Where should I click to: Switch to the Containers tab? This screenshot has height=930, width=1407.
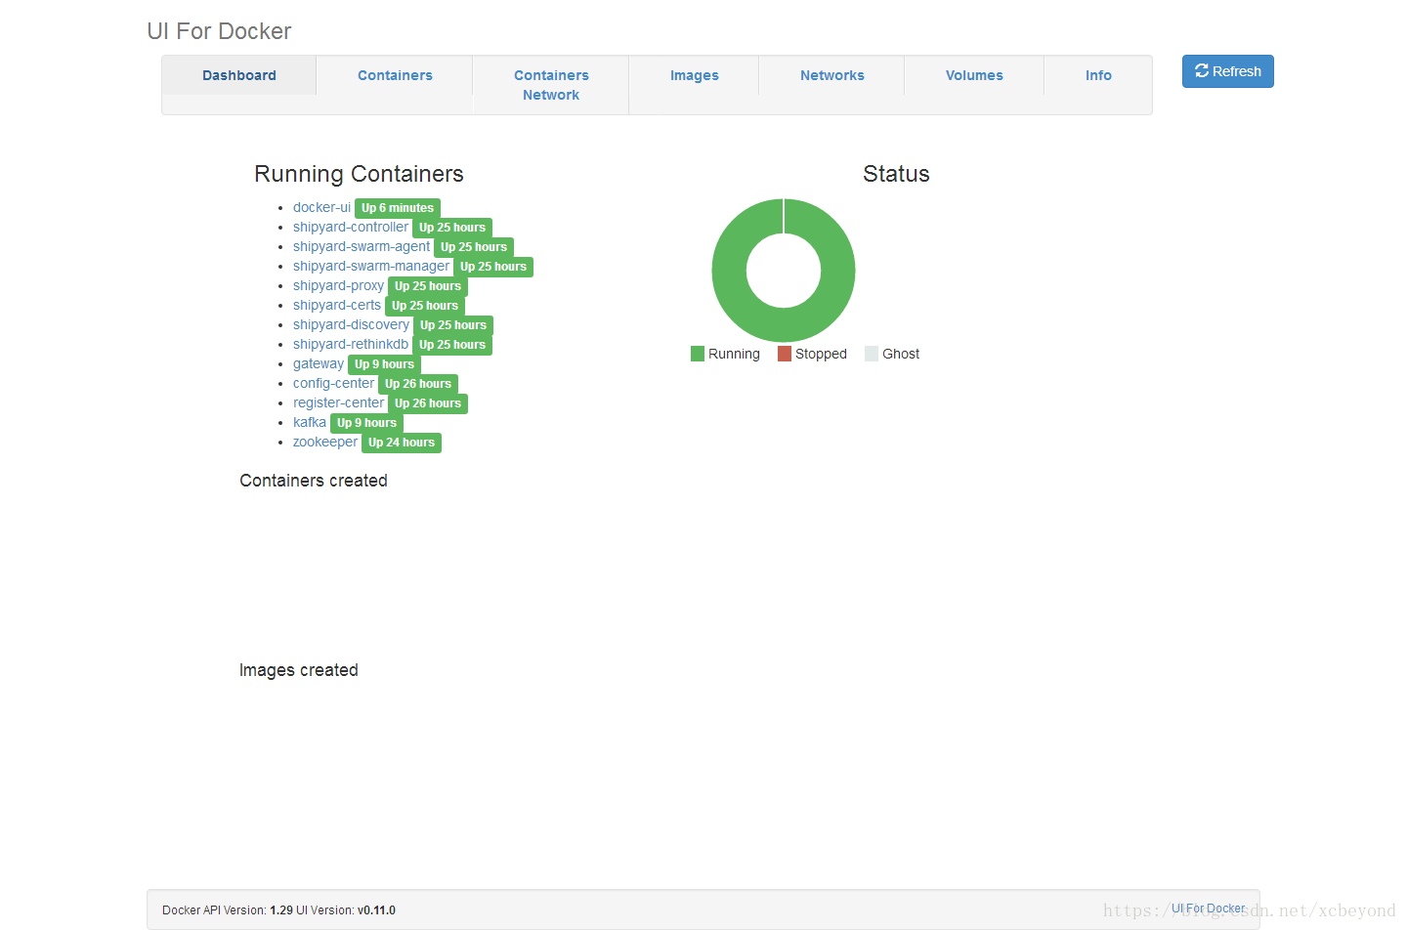coord(394,75)
